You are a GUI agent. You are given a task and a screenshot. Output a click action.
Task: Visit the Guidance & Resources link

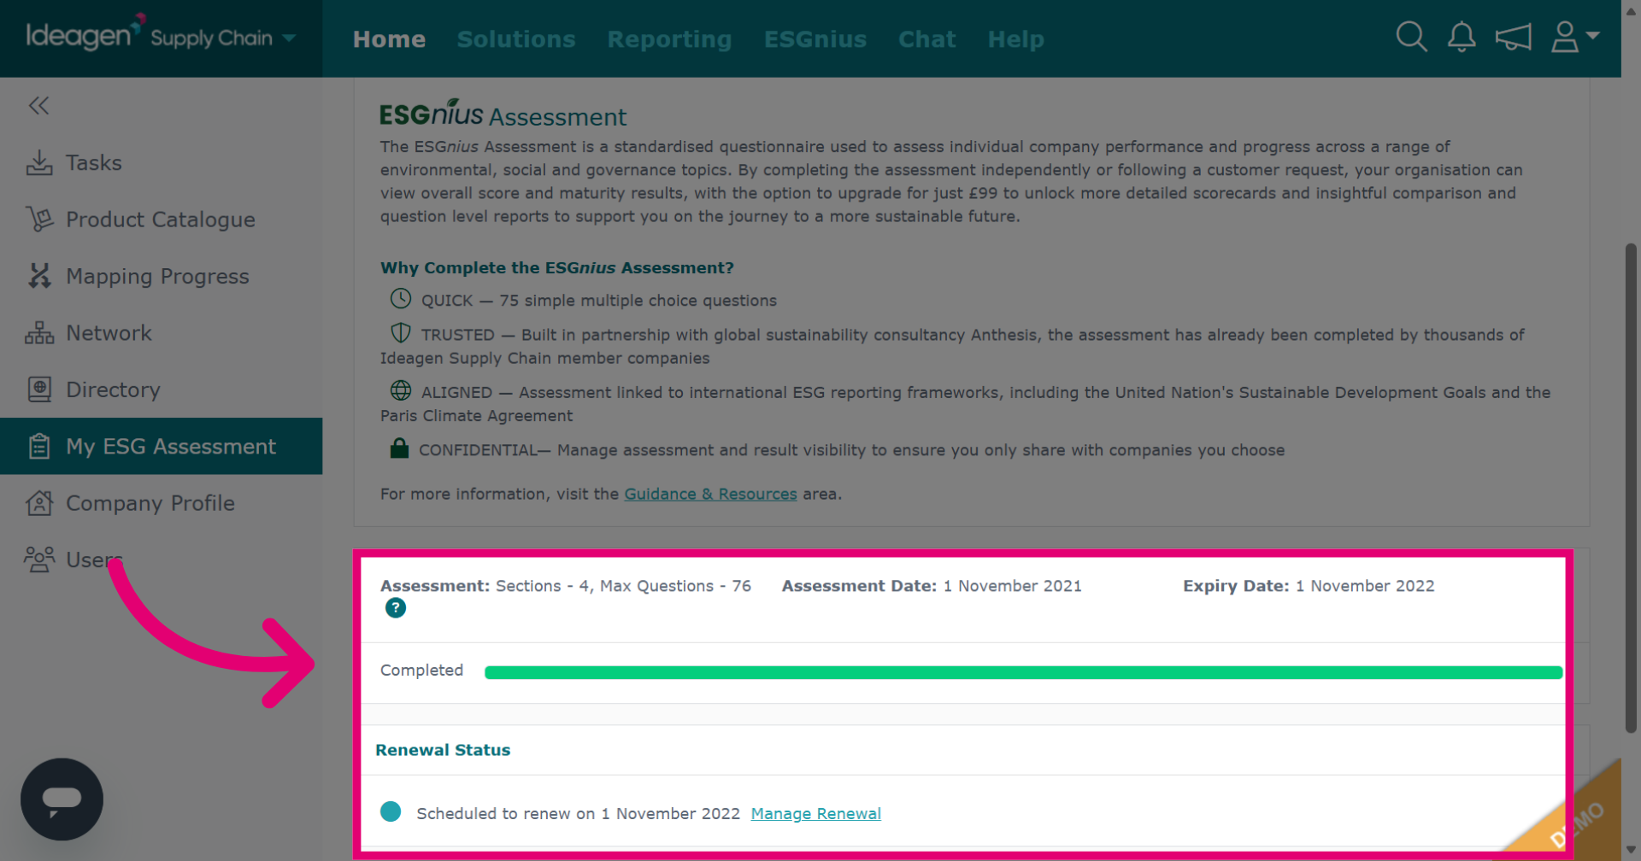[710, 494]
